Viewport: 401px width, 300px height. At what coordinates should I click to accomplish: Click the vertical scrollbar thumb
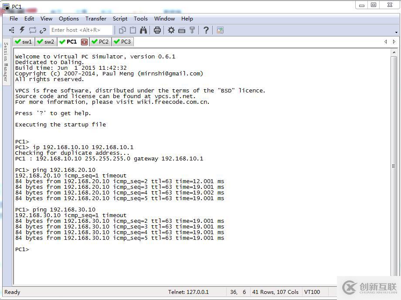[x=394, y=166]
